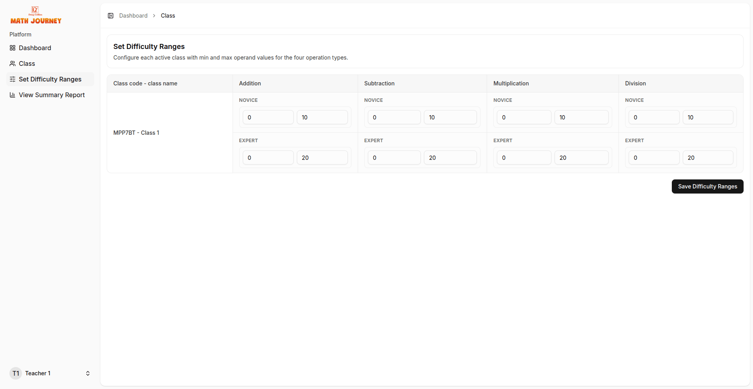Focus Subtraction Novice max field

point(450,117)
